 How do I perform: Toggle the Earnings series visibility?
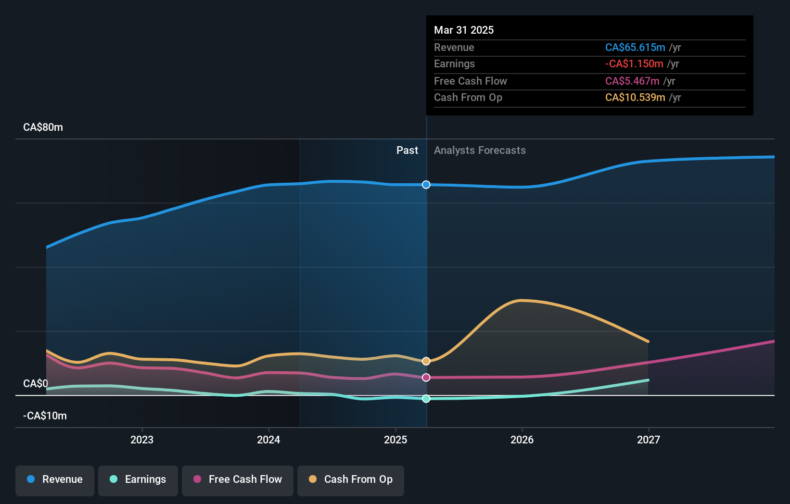coord(138,479)
